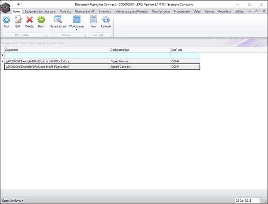Restore the child window in ribbon
The height and width of the screenshot is (204, 268).
tap(257, 11)
